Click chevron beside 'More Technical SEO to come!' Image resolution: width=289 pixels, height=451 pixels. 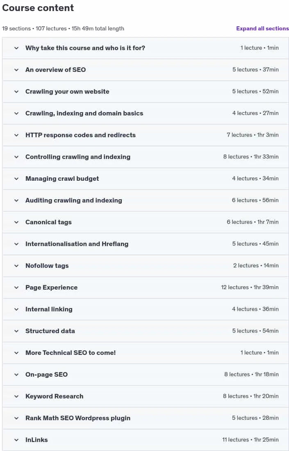coord(16,353)
